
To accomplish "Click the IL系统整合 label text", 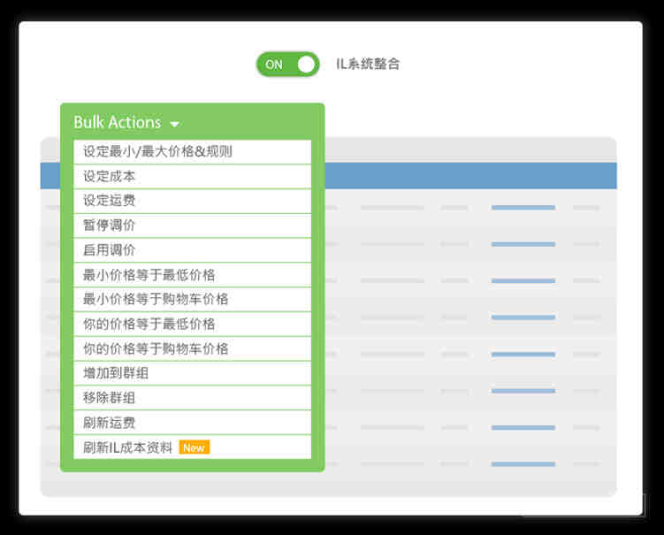I will pyautogui.click(x=368, y=64).
